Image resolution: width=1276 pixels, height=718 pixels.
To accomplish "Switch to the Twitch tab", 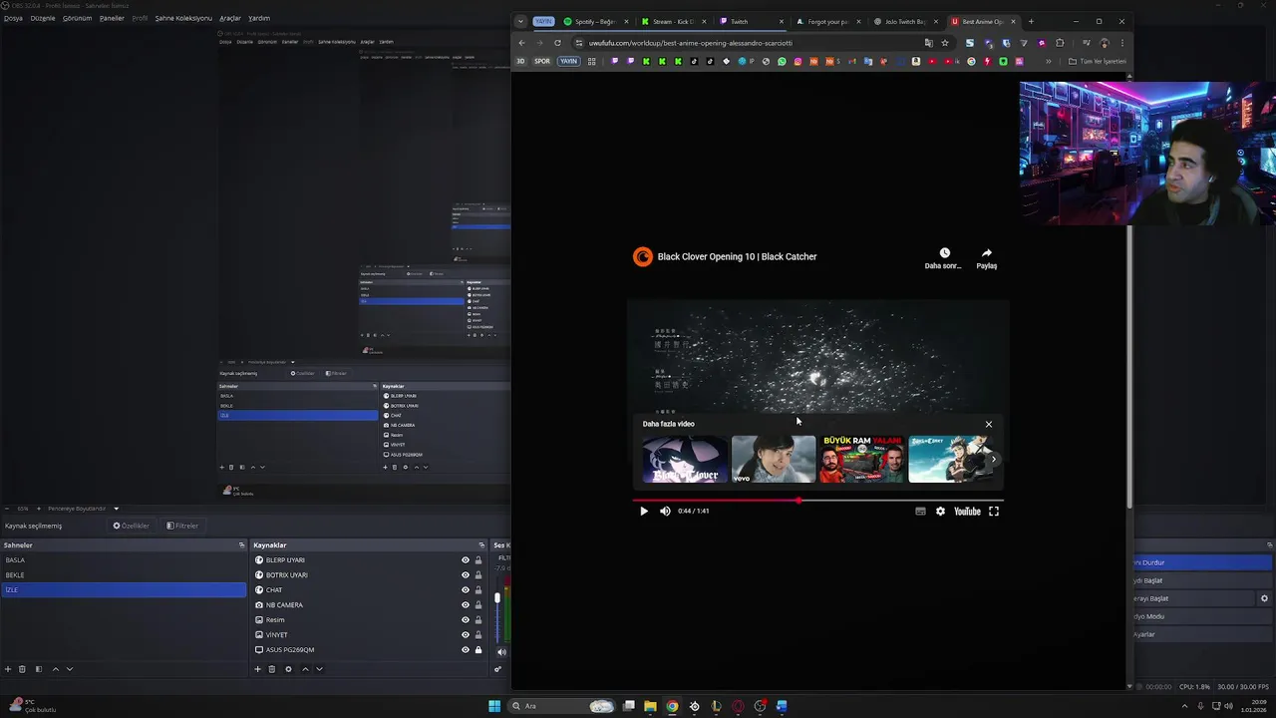I will coord(751,21).
